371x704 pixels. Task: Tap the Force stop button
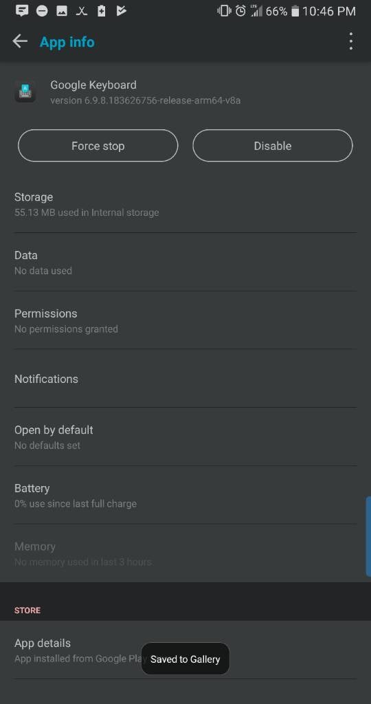[98, 146]
